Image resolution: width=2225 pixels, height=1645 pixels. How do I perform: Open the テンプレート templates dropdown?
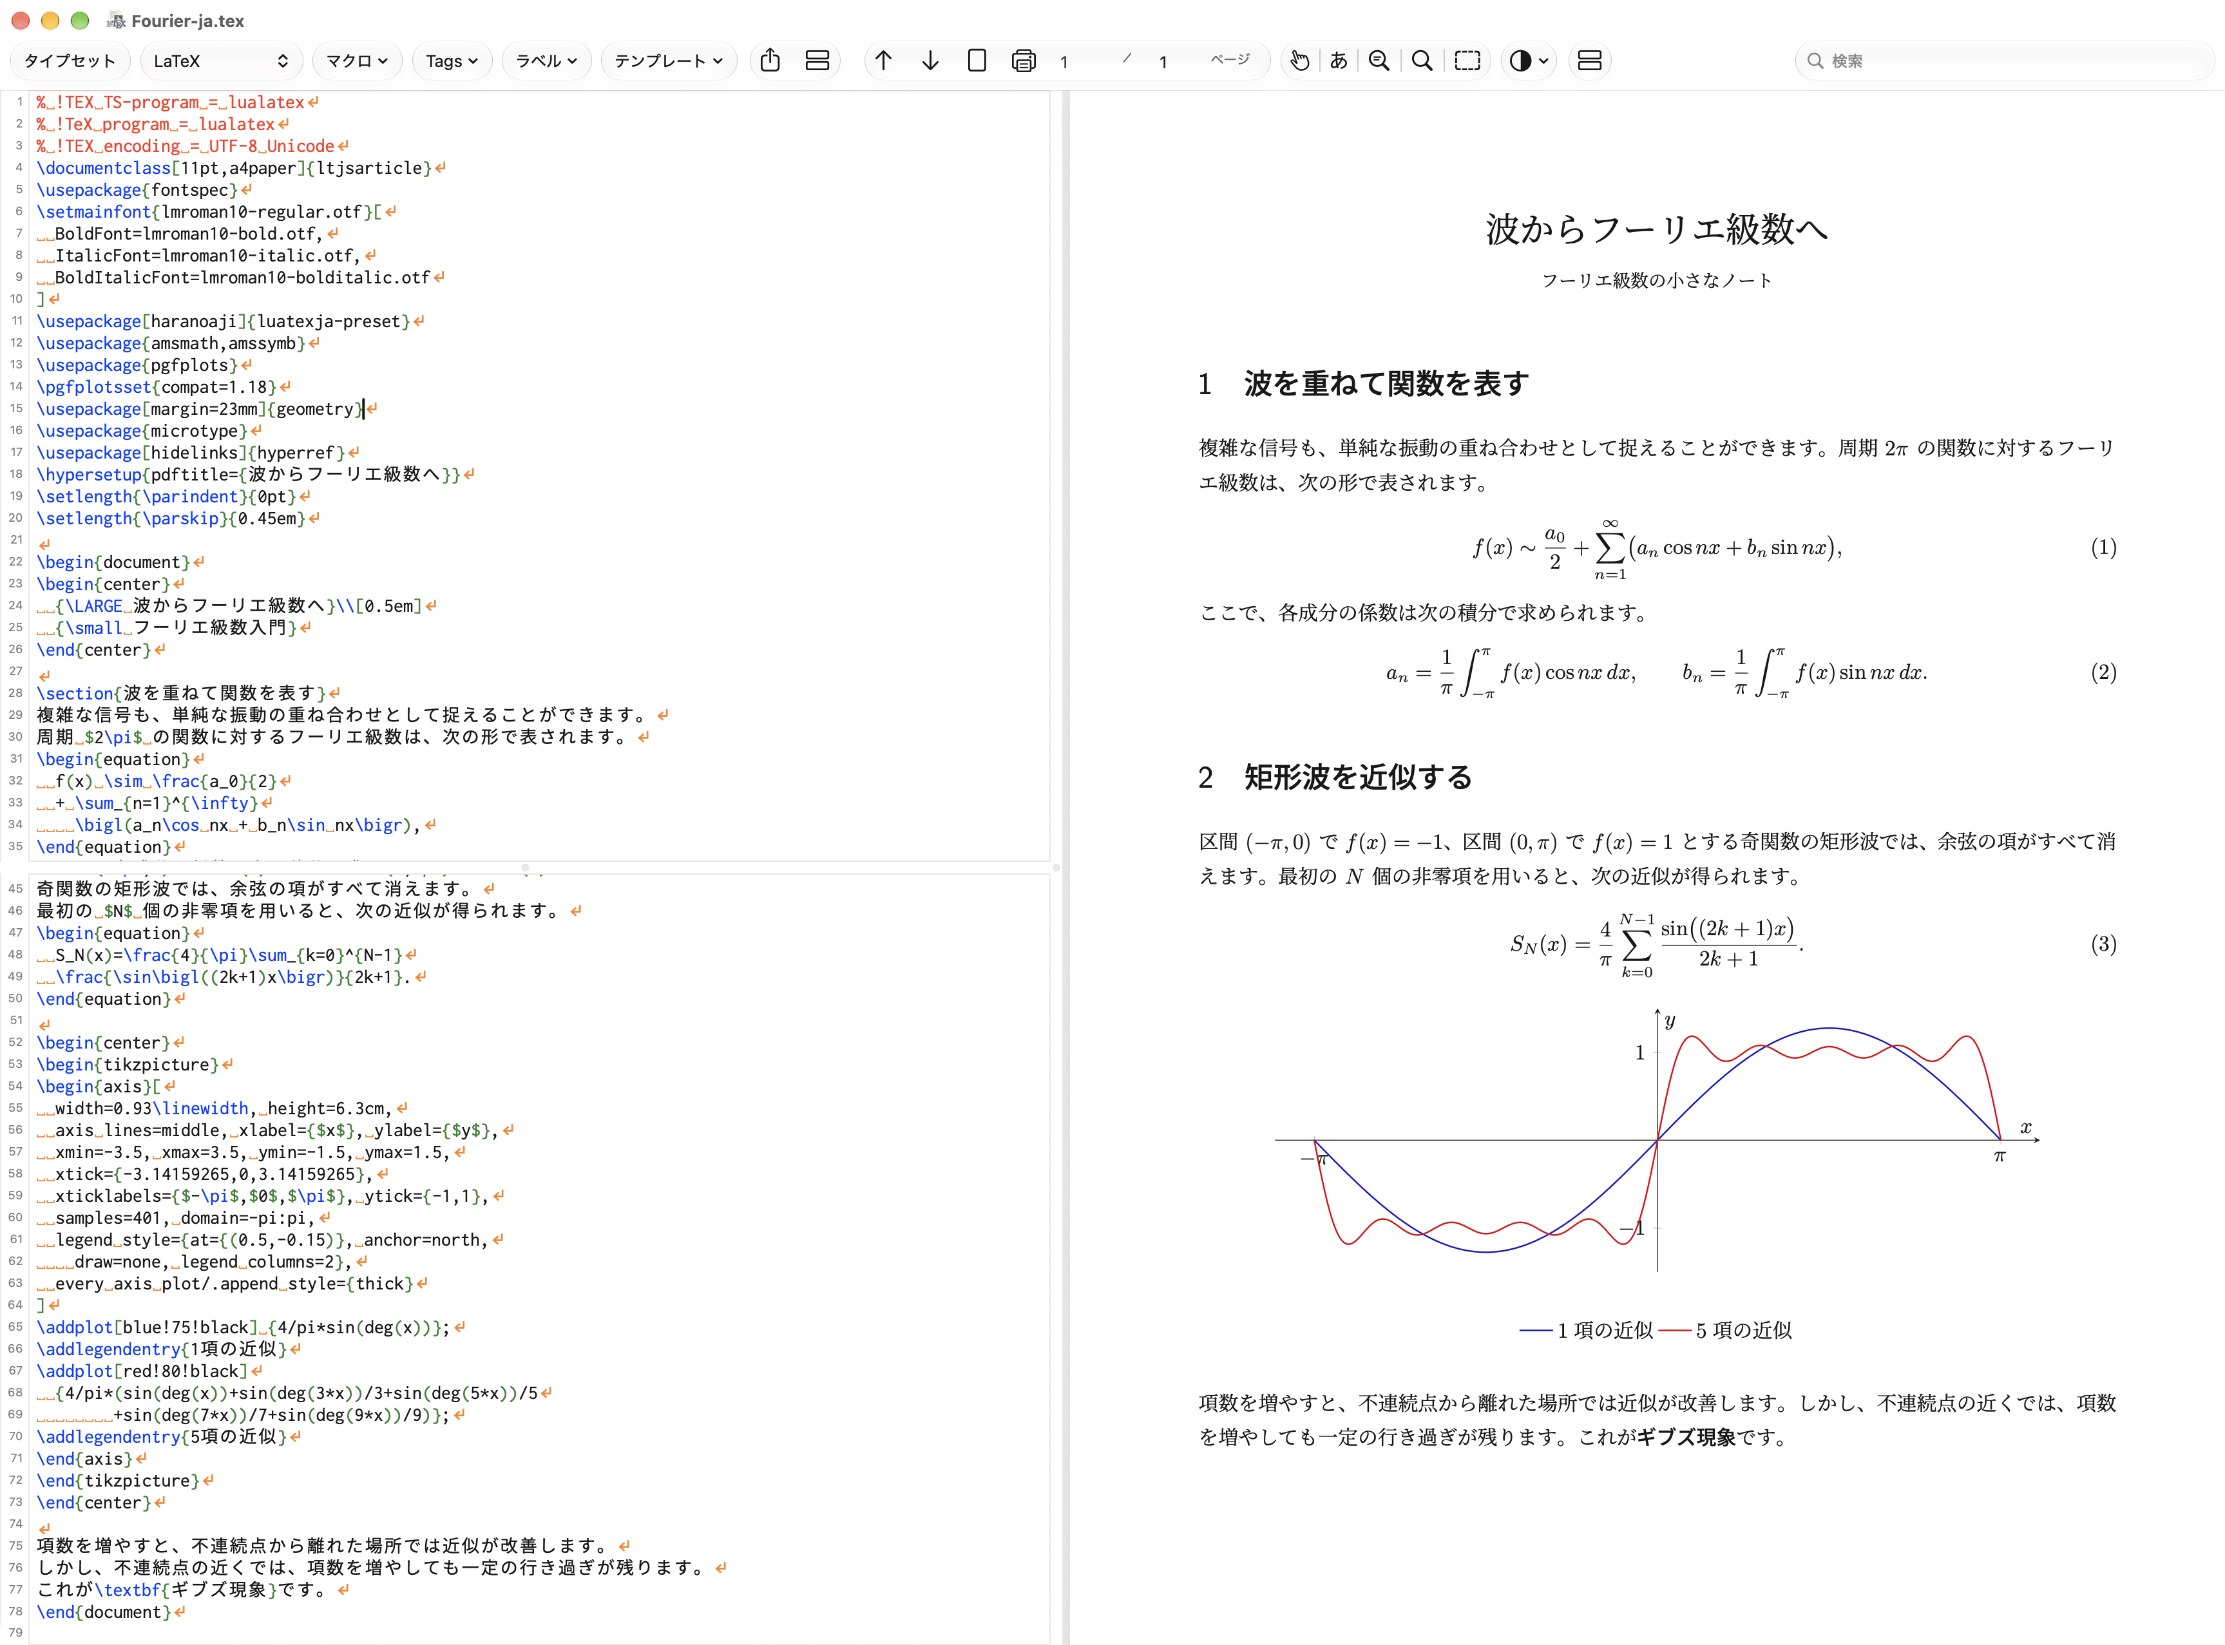pyautogui.click(x=668, y=61)
